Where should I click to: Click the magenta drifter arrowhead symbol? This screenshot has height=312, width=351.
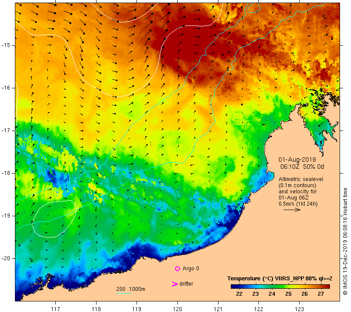[x=174, y=284]
